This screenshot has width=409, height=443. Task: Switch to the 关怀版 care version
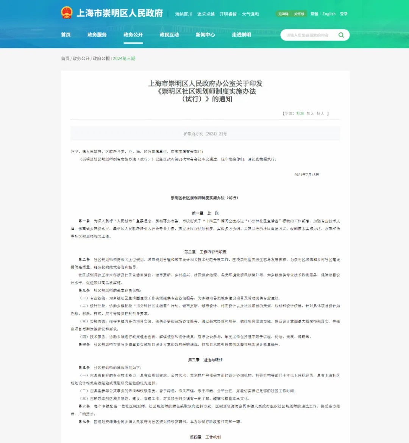click(x=299, y=14)
